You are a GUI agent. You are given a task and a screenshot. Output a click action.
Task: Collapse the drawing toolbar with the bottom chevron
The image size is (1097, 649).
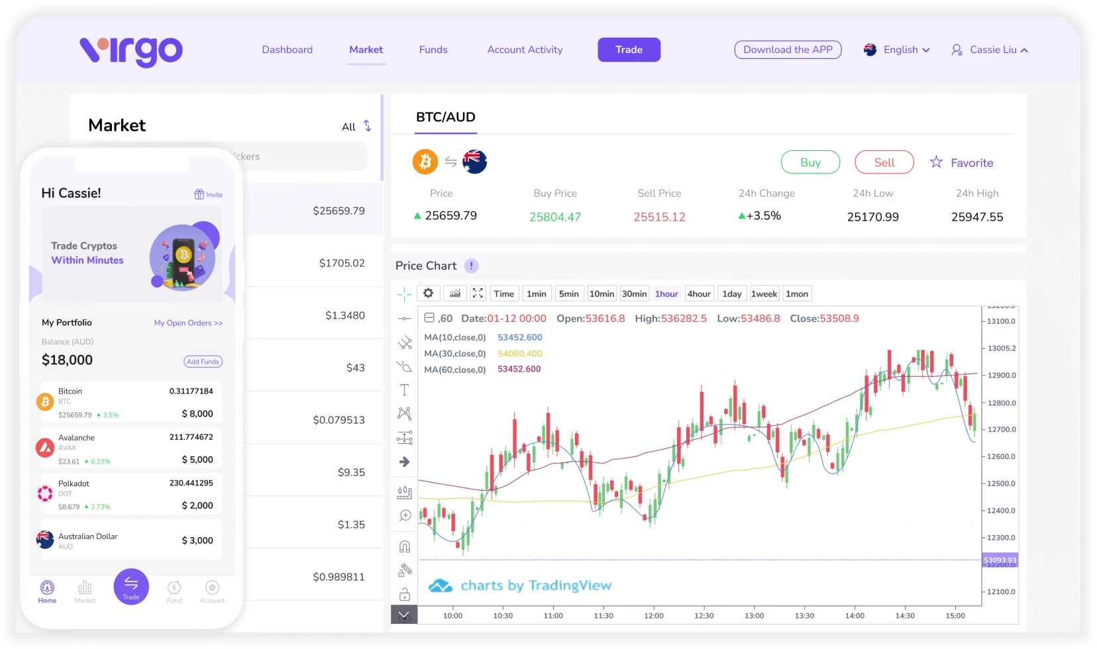coord(404,615)
